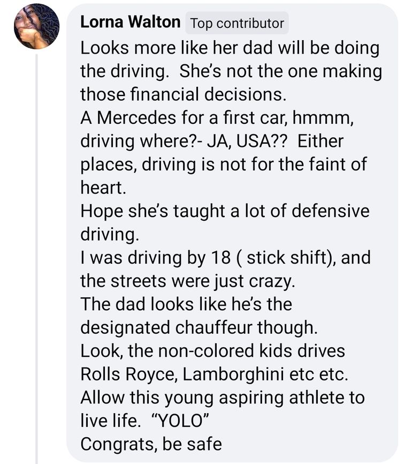Click the Top contributor badge

[236, 24]
